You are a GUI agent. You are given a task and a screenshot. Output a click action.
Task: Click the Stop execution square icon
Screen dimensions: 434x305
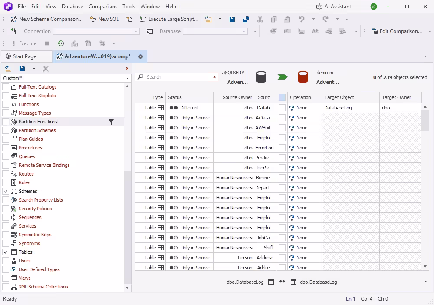click(x=47, y=43)
